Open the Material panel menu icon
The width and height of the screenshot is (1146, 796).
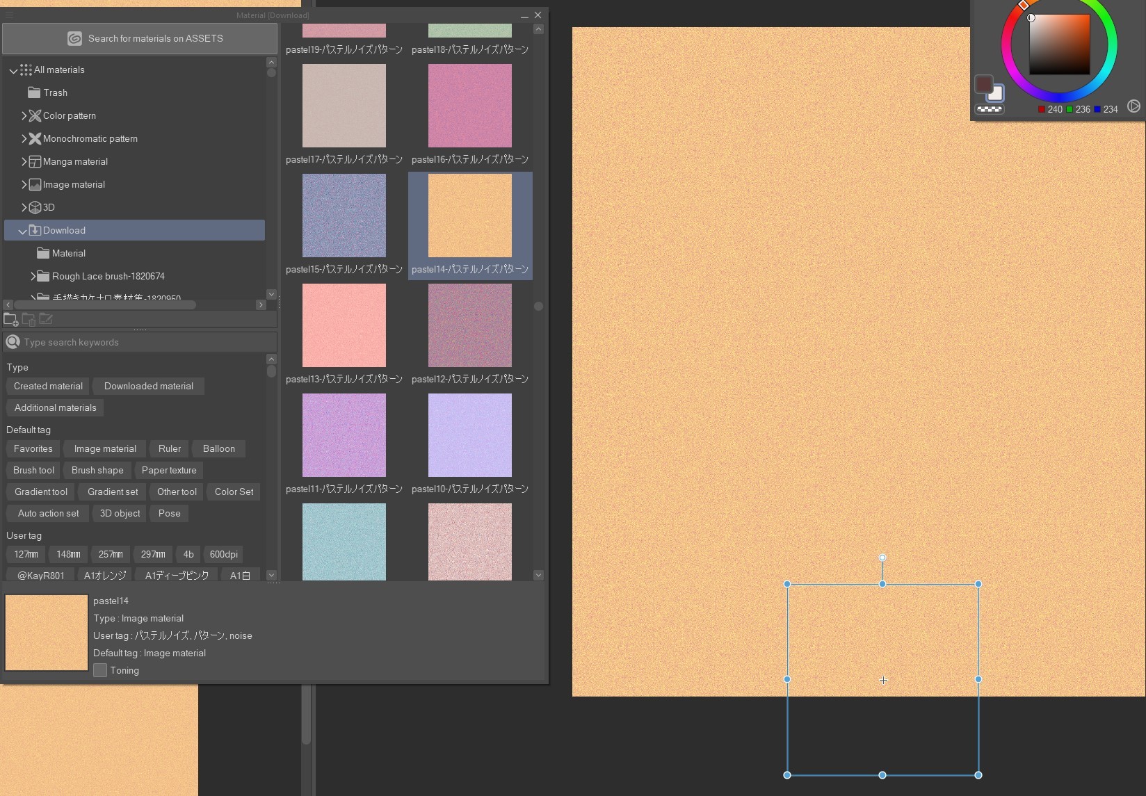[9, 15]
